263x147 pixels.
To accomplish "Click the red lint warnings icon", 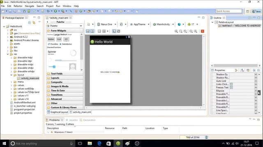I will coord(203,31).
